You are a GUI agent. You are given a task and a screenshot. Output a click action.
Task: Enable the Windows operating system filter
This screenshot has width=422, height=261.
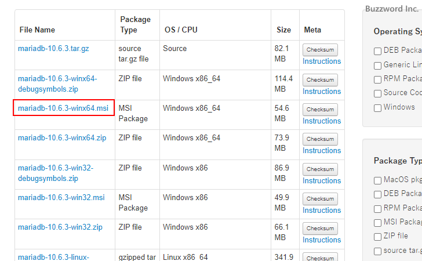pos(378,108)
